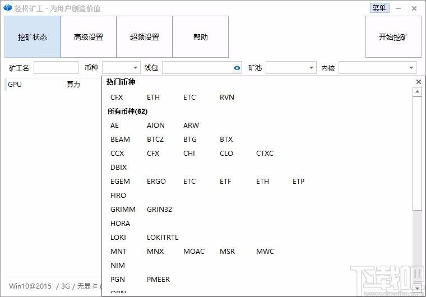Select ETH under 热门币种
The image size is (426, 297).
(153, 98)
